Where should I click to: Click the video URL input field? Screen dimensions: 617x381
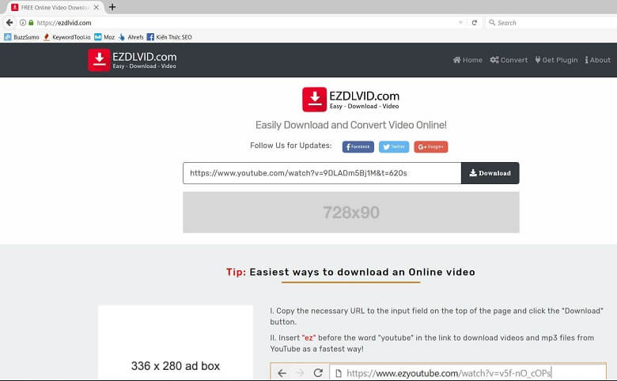click(322, 173)
